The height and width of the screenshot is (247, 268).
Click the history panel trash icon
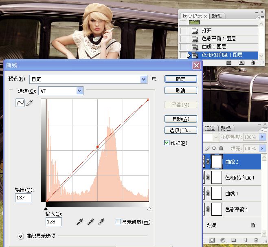253,63
